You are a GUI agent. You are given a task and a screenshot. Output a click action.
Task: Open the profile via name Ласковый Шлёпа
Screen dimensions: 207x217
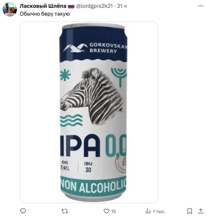(43, 6)
